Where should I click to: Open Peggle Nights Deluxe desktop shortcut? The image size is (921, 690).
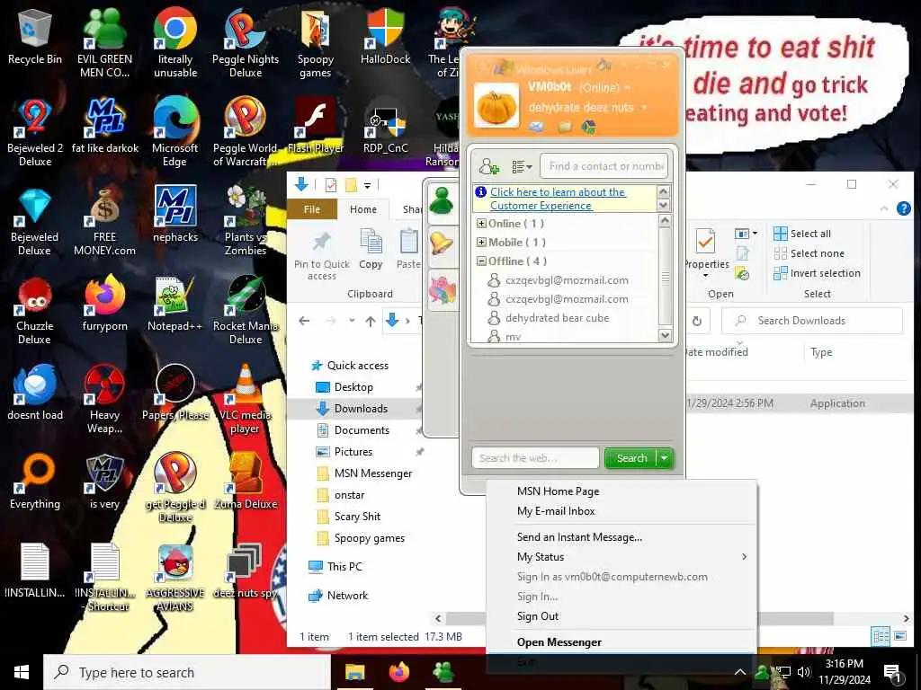click(x=246, y=44)
